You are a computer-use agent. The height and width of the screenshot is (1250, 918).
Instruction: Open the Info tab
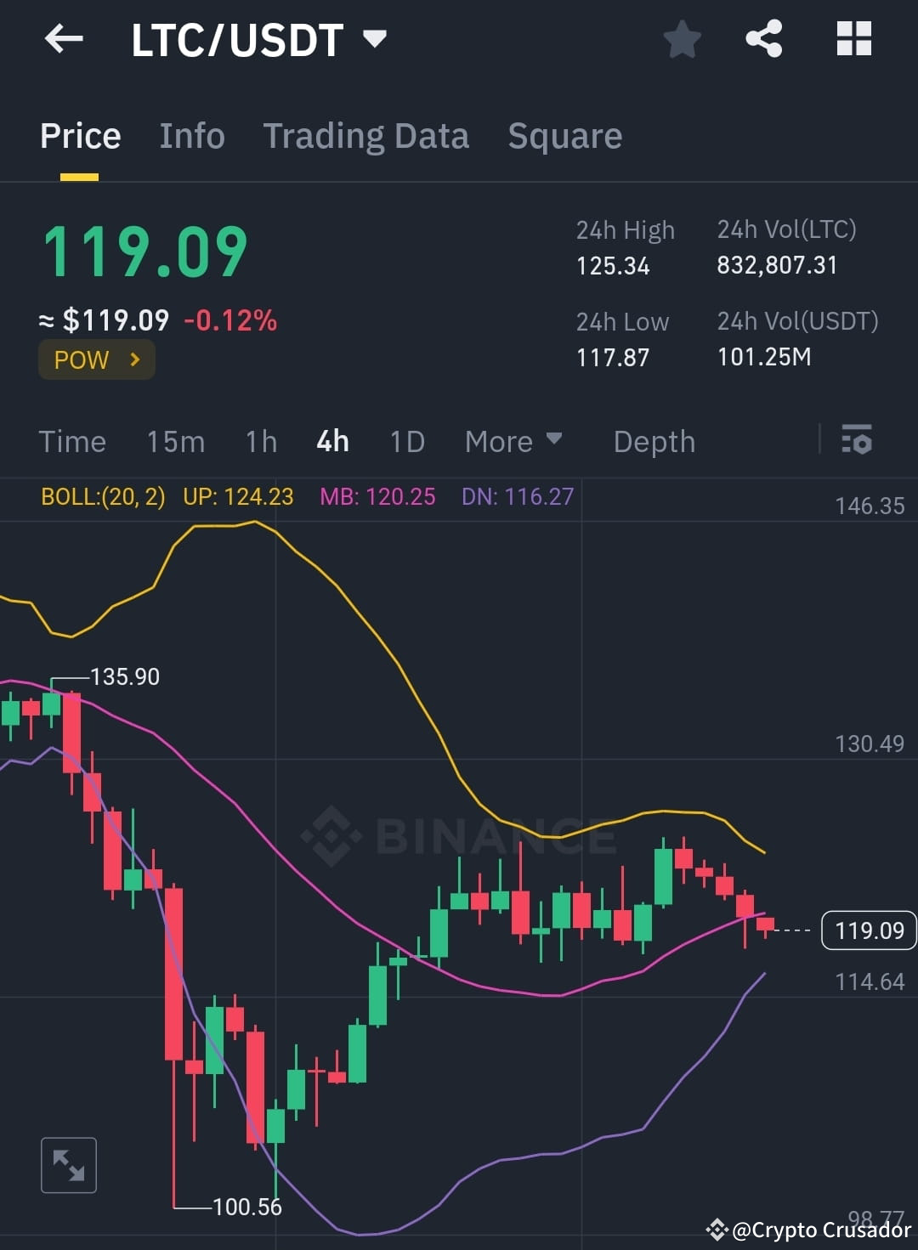coord(192,136)
